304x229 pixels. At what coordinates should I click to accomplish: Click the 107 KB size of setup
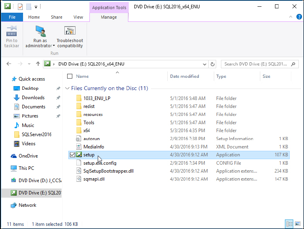pos(281,155)
